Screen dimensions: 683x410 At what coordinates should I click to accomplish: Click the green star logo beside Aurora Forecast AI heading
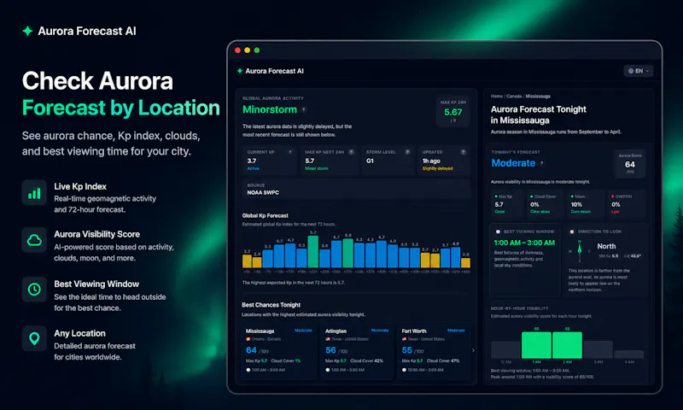click(27, 31)
